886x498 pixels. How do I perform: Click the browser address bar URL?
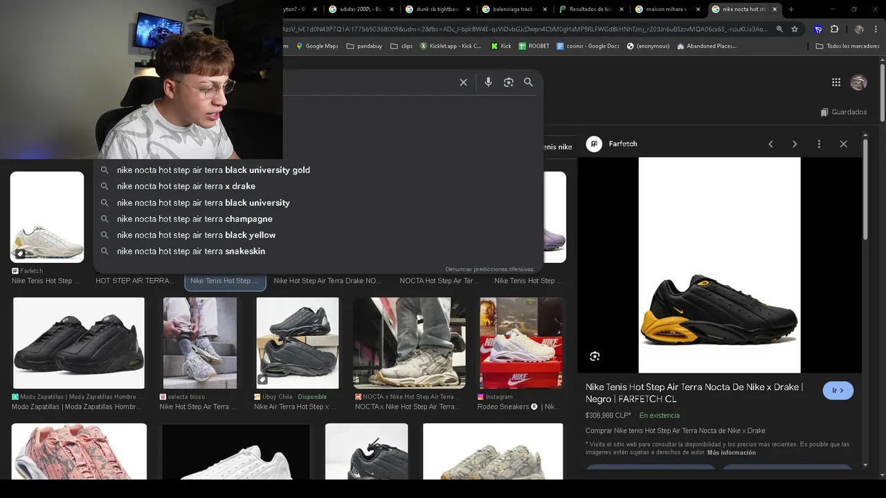pyautogui.click(x=526, y=29)
